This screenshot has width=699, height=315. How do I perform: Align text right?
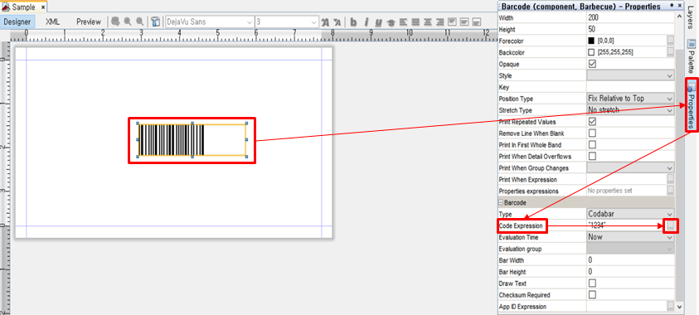coord(440,22)
